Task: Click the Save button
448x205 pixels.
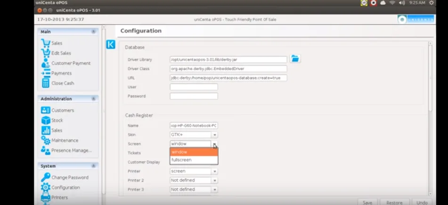Action: (367, 202)
